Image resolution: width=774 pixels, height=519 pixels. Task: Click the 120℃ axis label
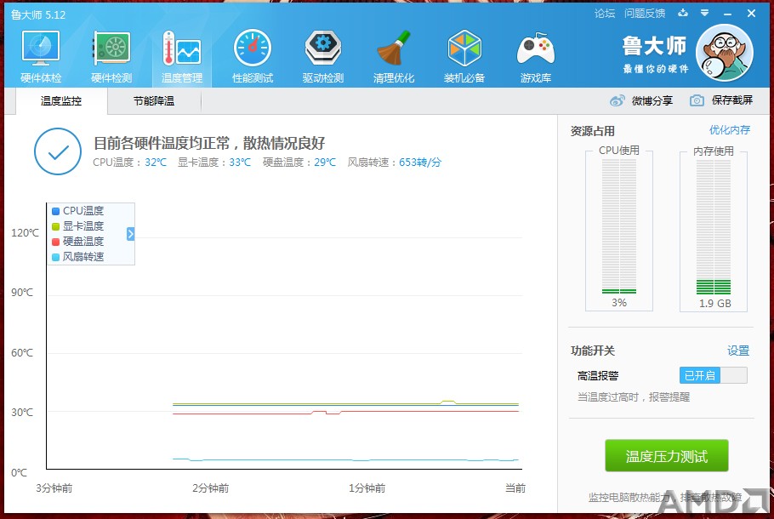point(25,232)
